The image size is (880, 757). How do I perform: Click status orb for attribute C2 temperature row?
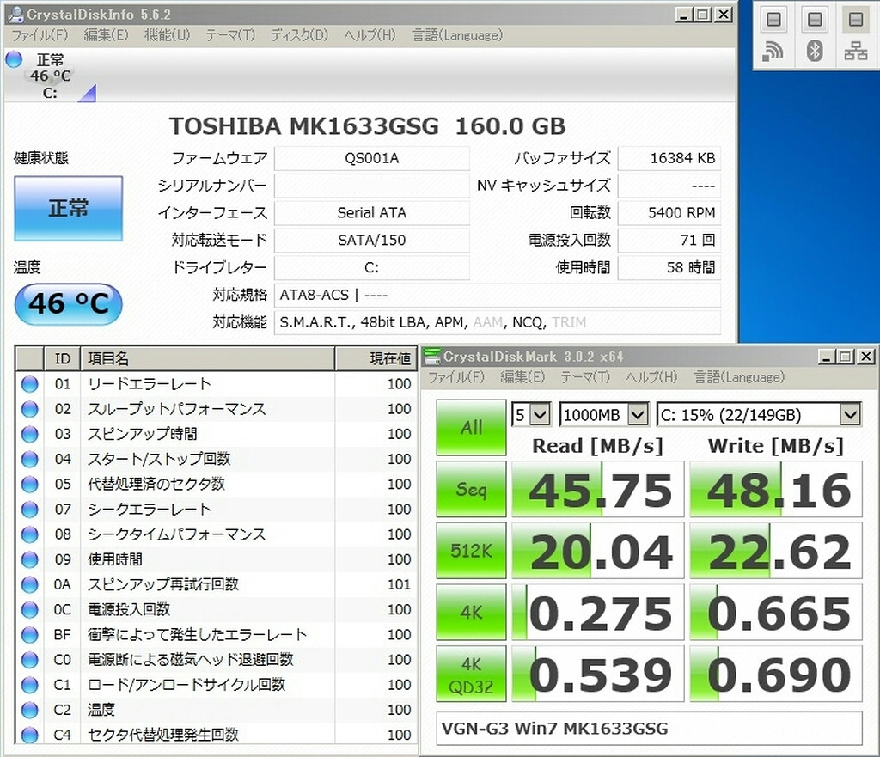coord(30,710)
